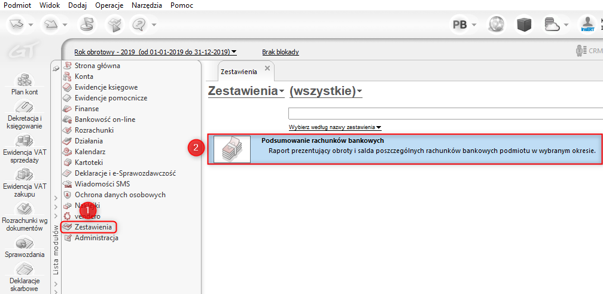
Task: Open dropdown arrow beside cloud database icon
Action: coord(566,25)
